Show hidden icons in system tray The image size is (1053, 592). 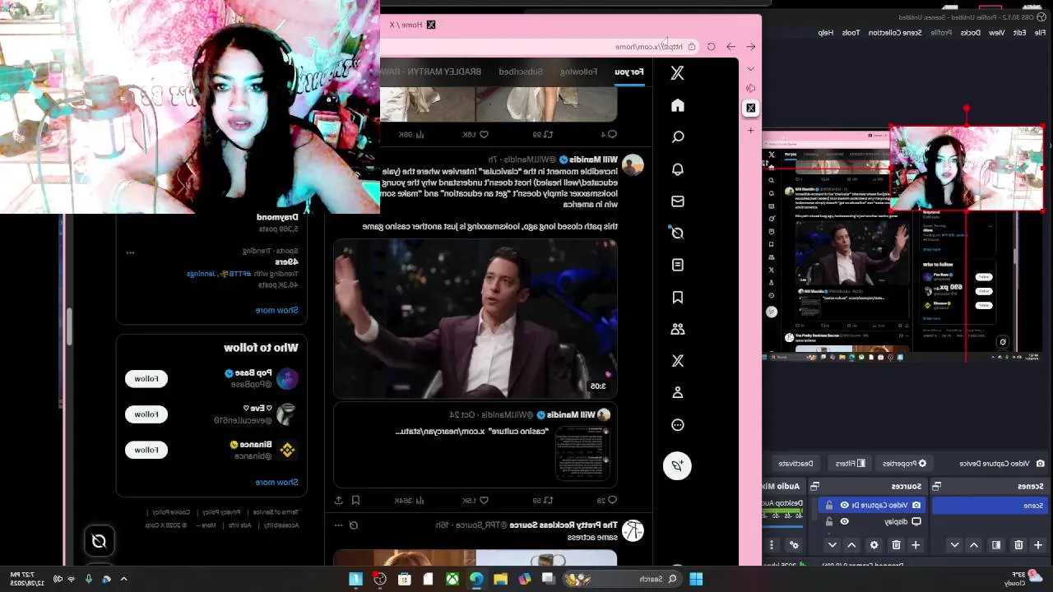pyautogui.click(x=123, y=579)
